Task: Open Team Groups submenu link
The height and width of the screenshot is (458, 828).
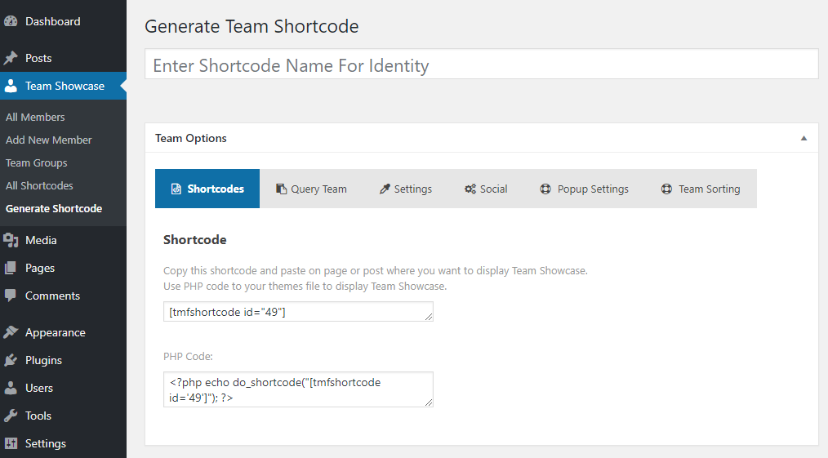Action: pos(37,163)
